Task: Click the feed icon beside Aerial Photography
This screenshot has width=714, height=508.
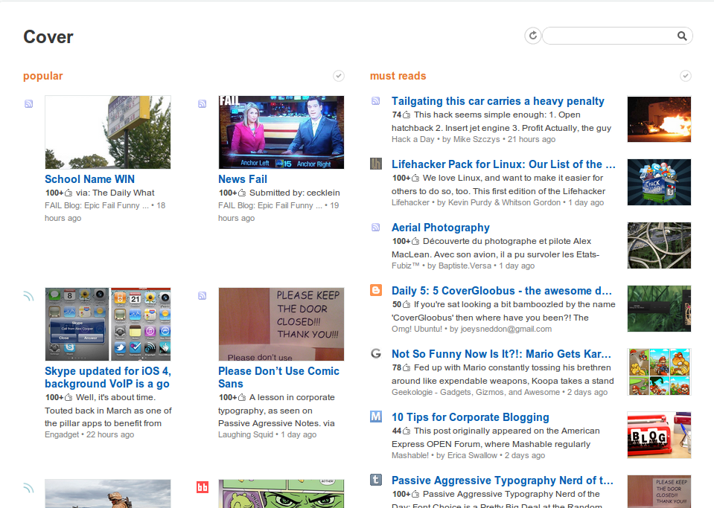Action: pyautogui.click(x=376, y=227)
